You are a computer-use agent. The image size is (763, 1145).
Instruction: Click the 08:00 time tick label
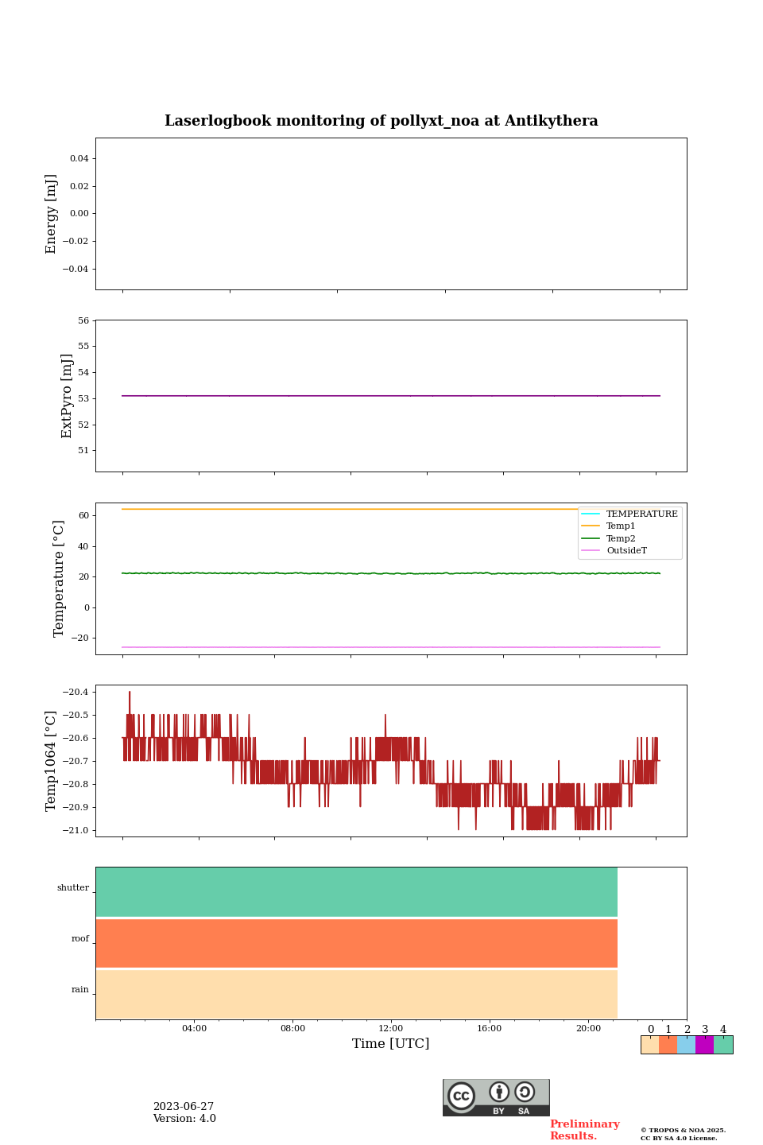(x=292, y=1028)
